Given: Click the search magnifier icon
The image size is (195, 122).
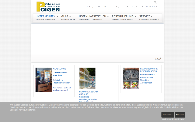Looking at the screenshot, I should click(155, 2).
